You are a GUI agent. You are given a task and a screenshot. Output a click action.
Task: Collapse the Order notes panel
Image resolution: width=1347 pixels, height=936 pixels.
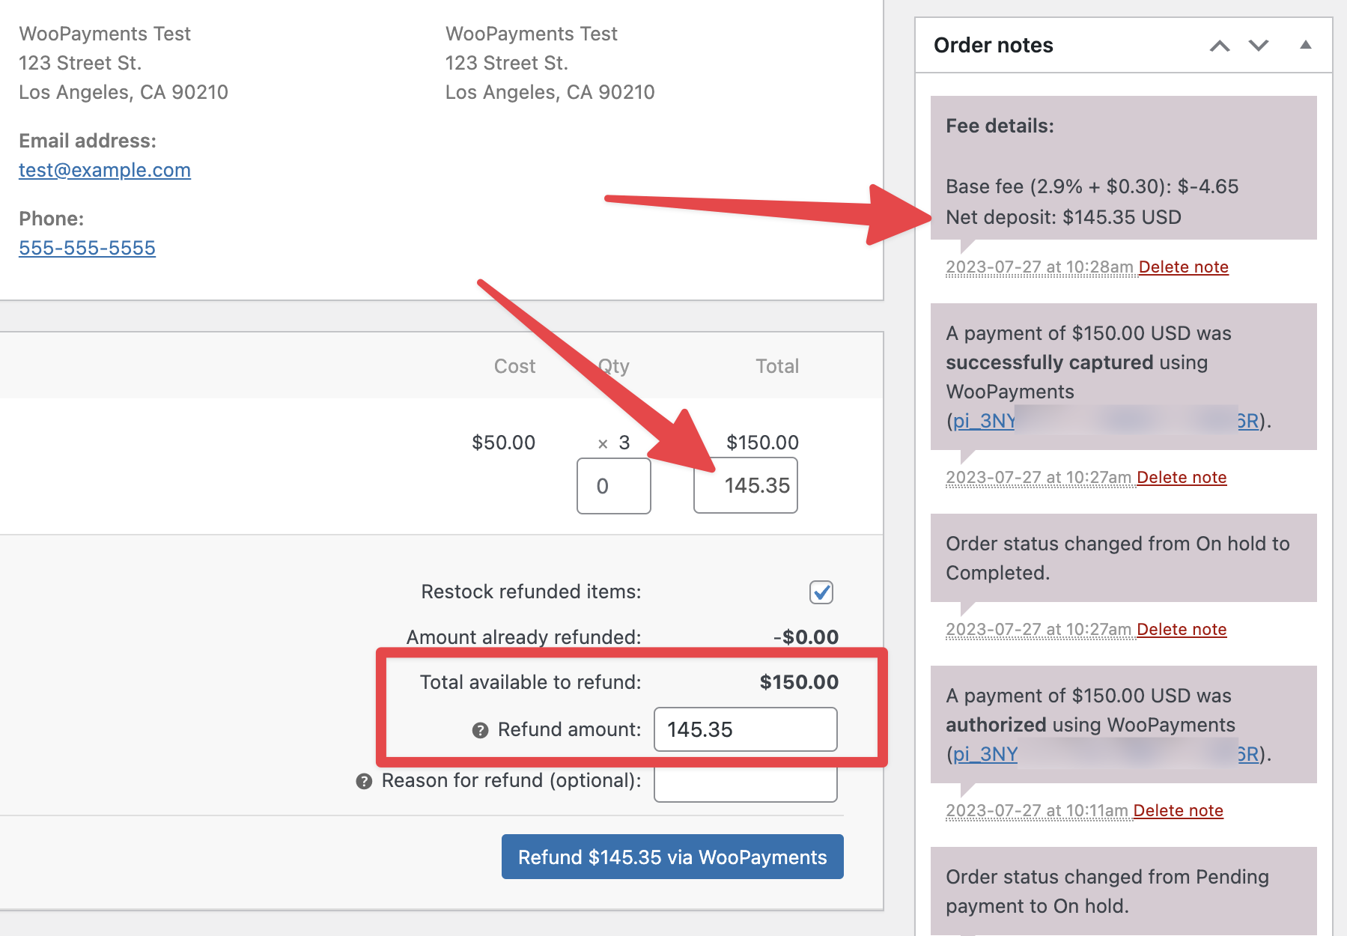coord(1306,45)
